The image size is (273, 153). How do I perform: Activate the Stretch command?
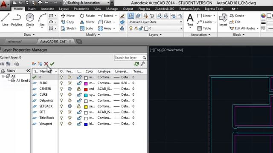(69, 28)
